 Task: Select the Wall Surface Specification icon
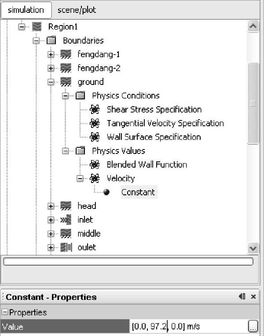pyautogui.click(x=94, y=137)
